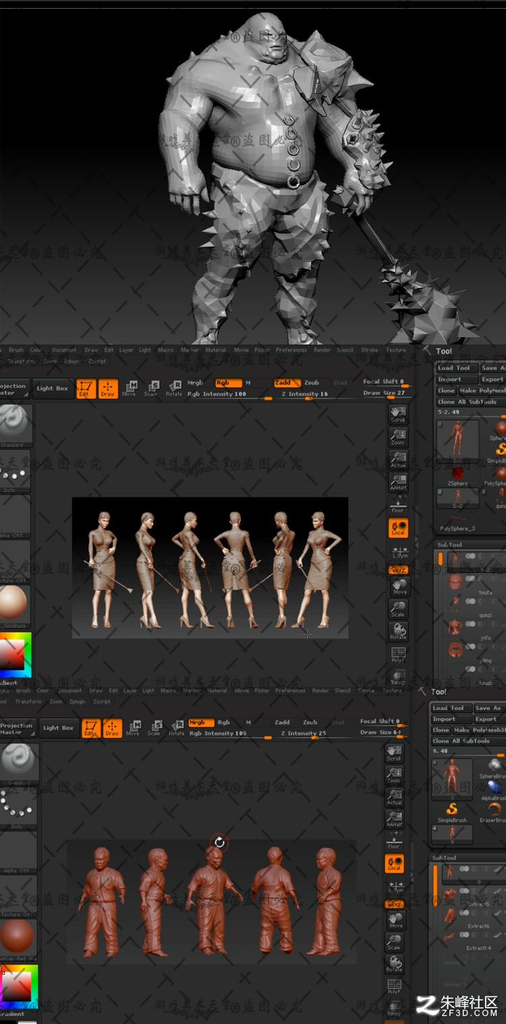Click Scroll icon in upper ZBrush right shelf
The width and height of the screenshot is (506, 1024).
[398, 414]
